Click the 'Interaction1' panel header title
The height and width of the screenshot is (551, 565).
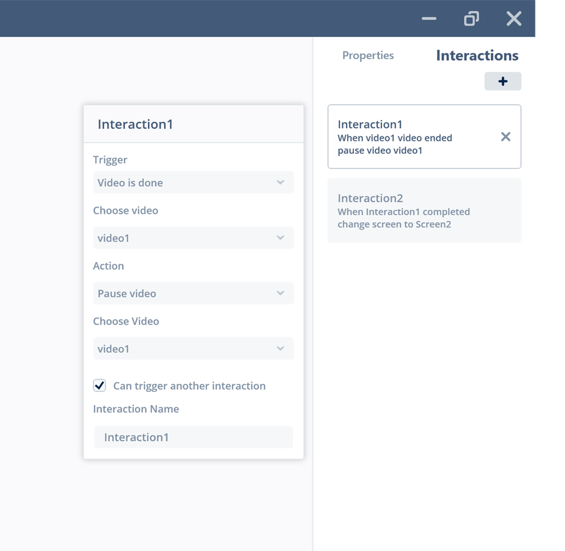135,124
